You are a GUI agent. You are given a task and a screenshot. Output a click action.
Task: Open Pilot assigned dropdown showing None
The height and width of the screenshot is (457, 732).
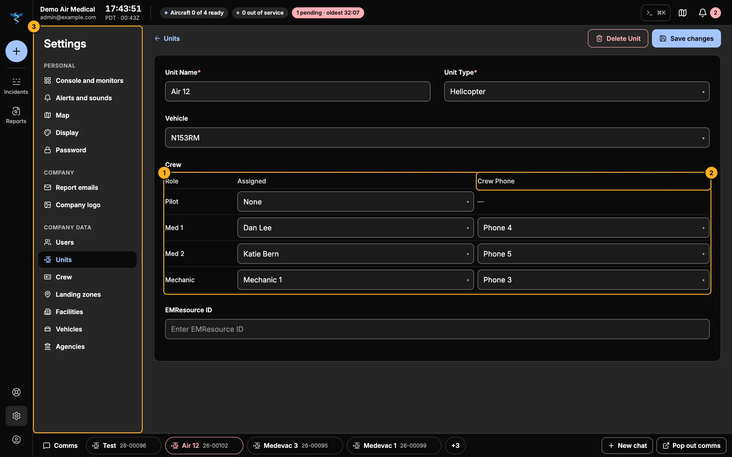[355, 202]
